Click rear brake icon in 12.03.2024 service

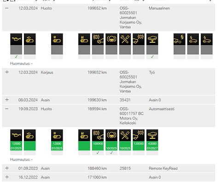(x=139, y=39)
